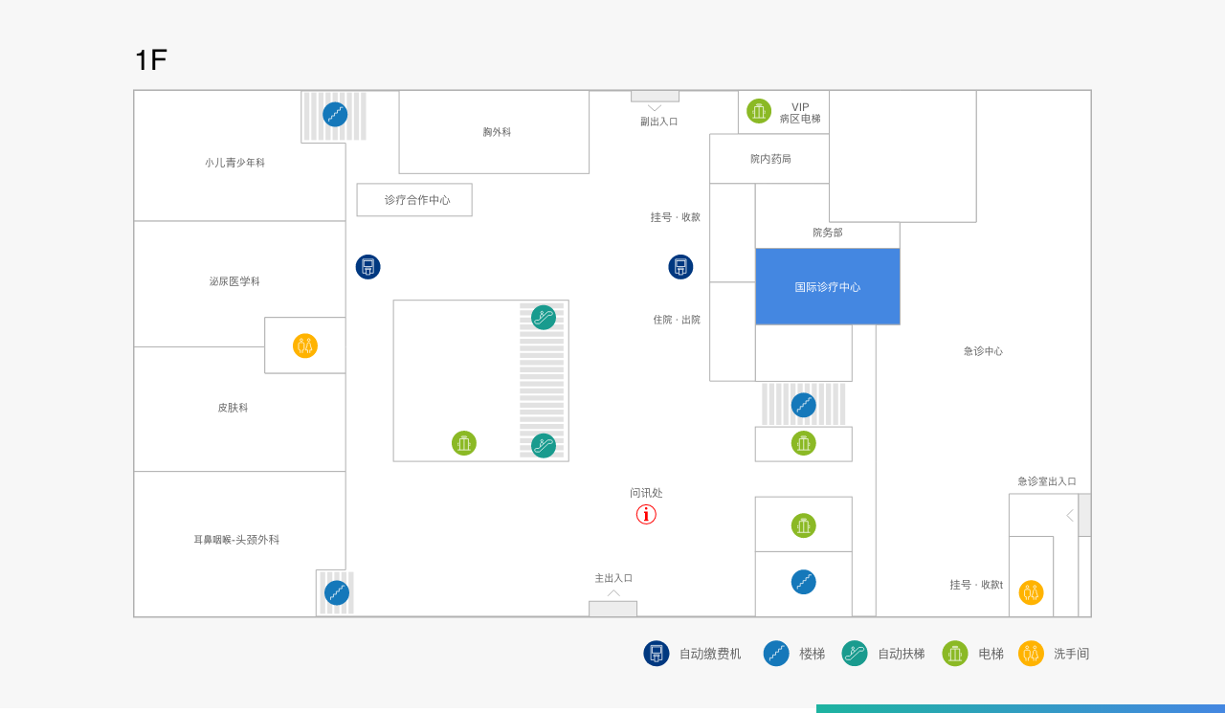This screenshot has width=1225, height=713.
Task: Click the 副出入口 entrance arrow
Action: tap(655, 108)
